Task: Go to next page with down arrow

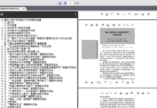Action: tap(65, 3)
